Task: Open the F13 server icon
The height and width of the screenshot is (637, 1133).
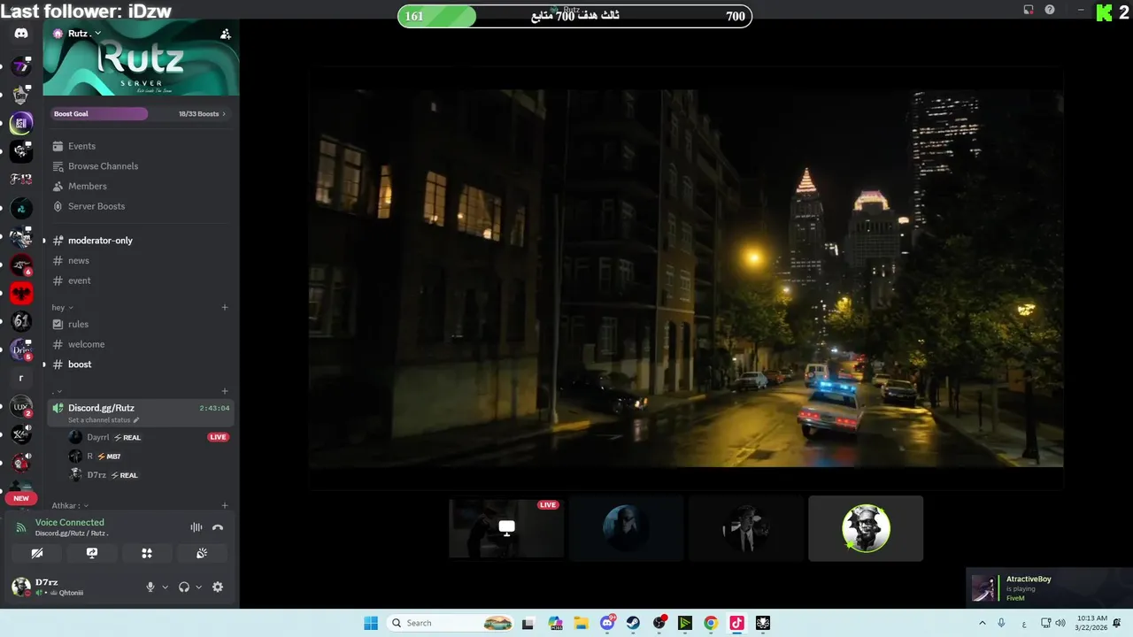Action: (x=21, y=180)
